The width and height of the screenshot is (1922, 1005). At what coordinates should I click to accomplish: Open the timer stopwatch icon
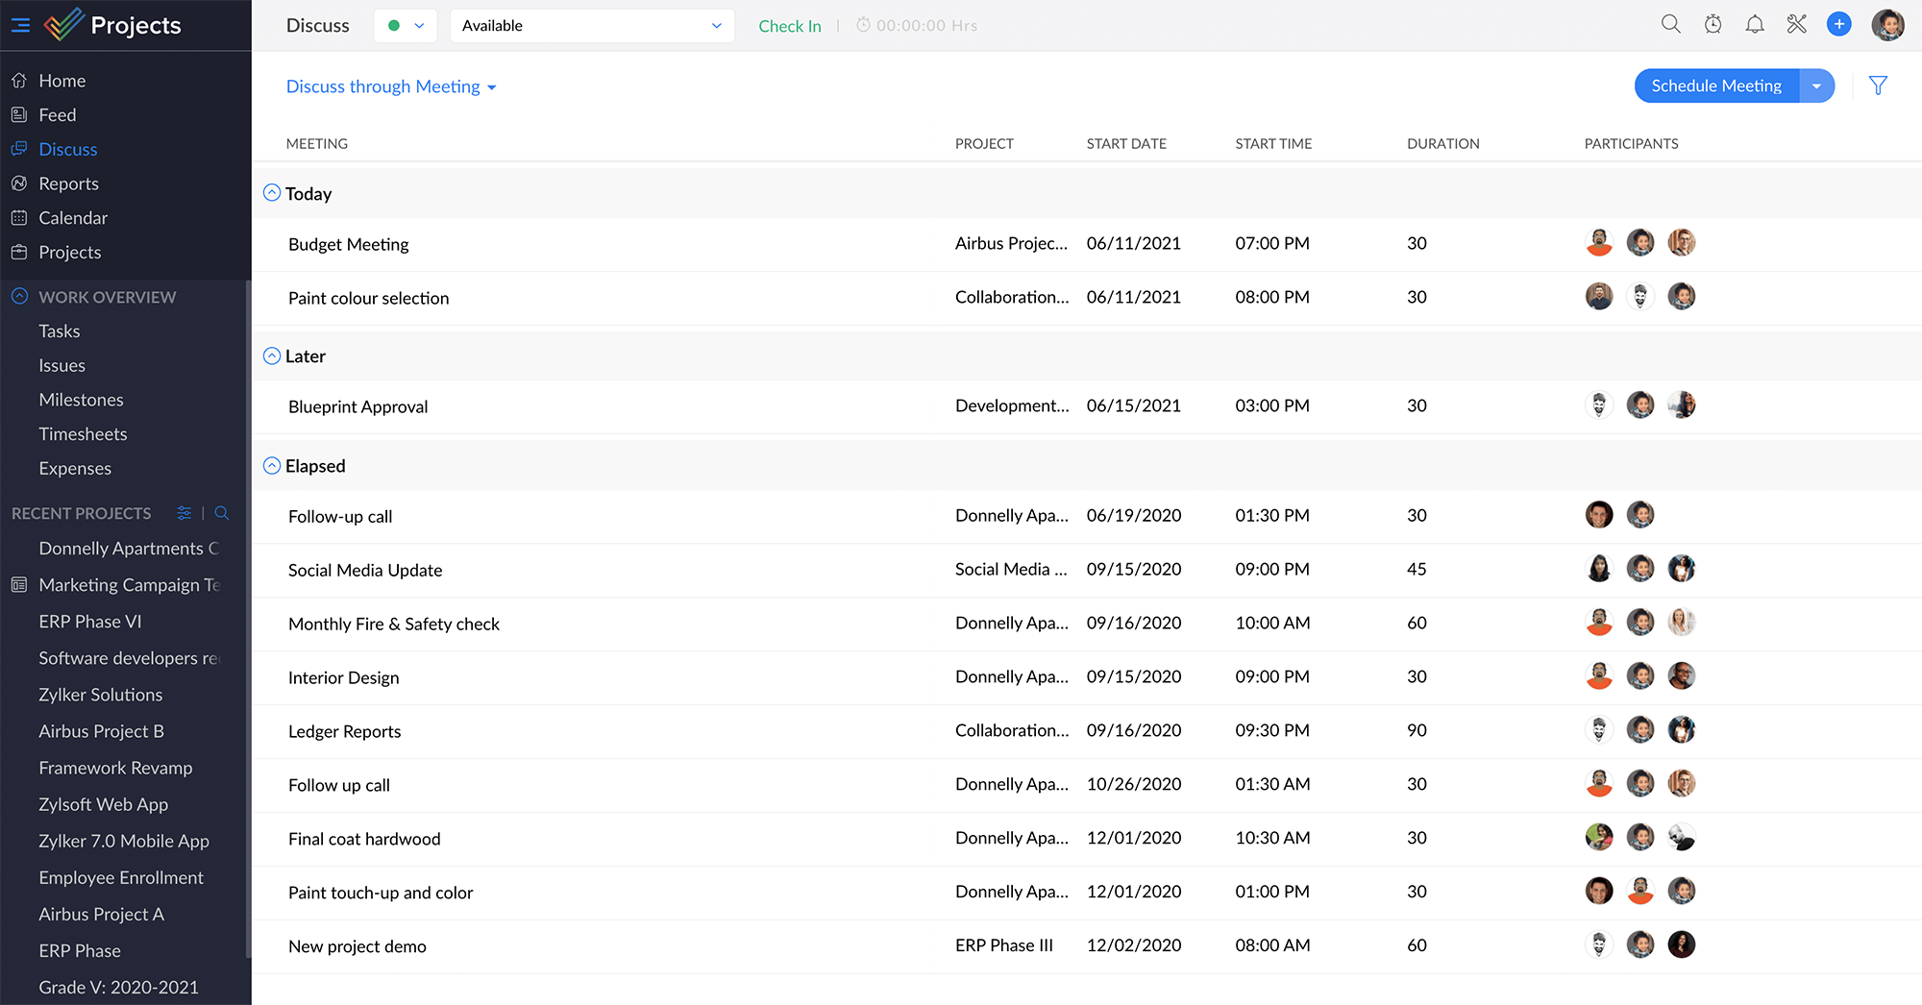tap(1713, 25)
